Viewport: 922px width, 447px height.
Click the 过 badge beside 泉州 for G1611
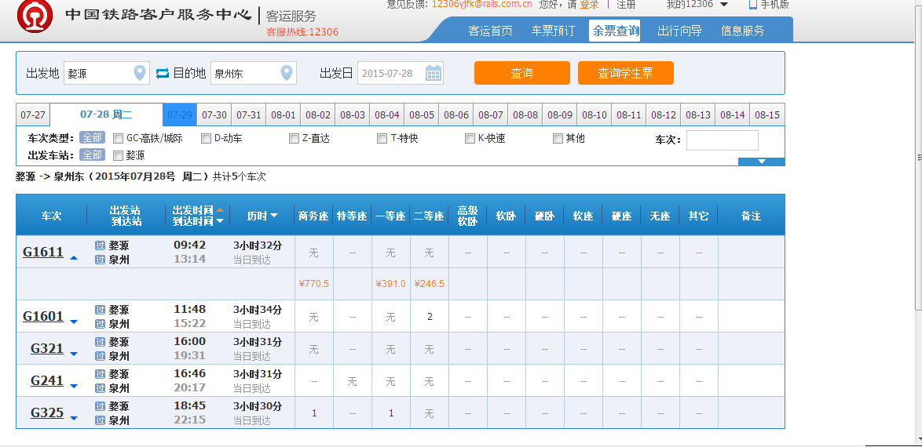pyautogui.click(x=100, y=260)
